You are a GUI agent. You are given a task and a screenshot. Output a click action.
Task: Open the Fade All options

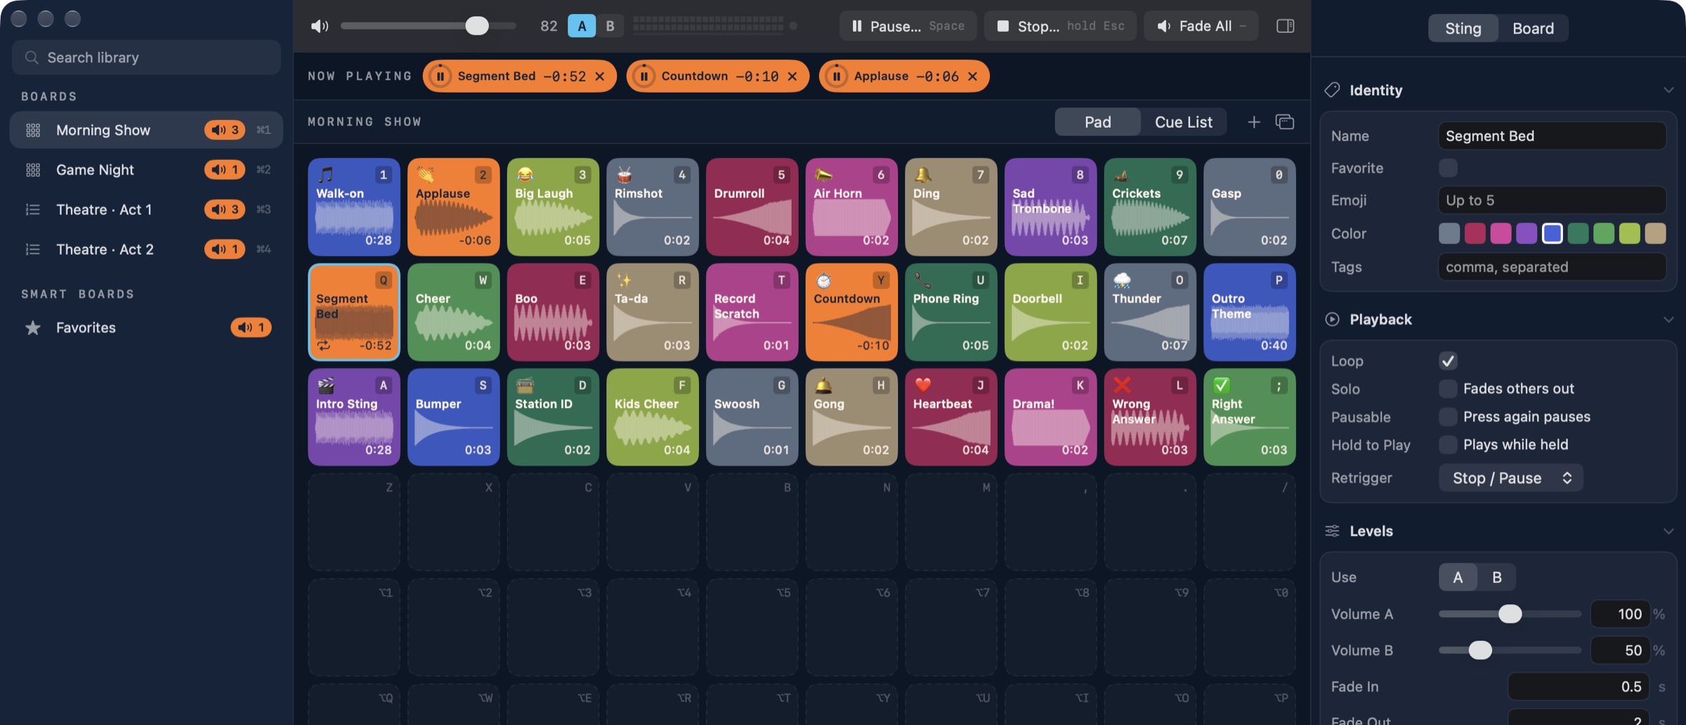1201,26
